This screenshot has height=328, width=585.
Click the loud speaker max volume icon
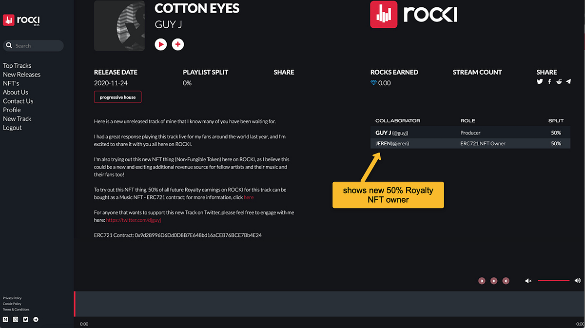[578, 281]
